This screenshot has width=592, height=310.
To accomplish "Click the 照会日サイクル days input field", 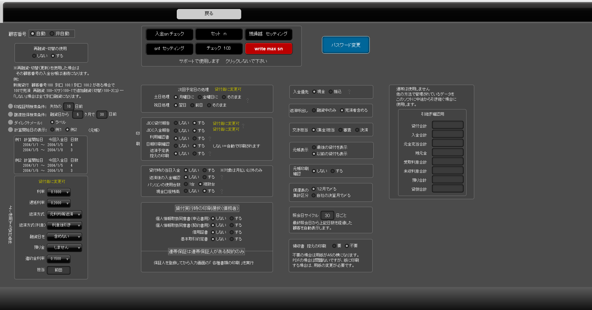I will coord(327,215).
